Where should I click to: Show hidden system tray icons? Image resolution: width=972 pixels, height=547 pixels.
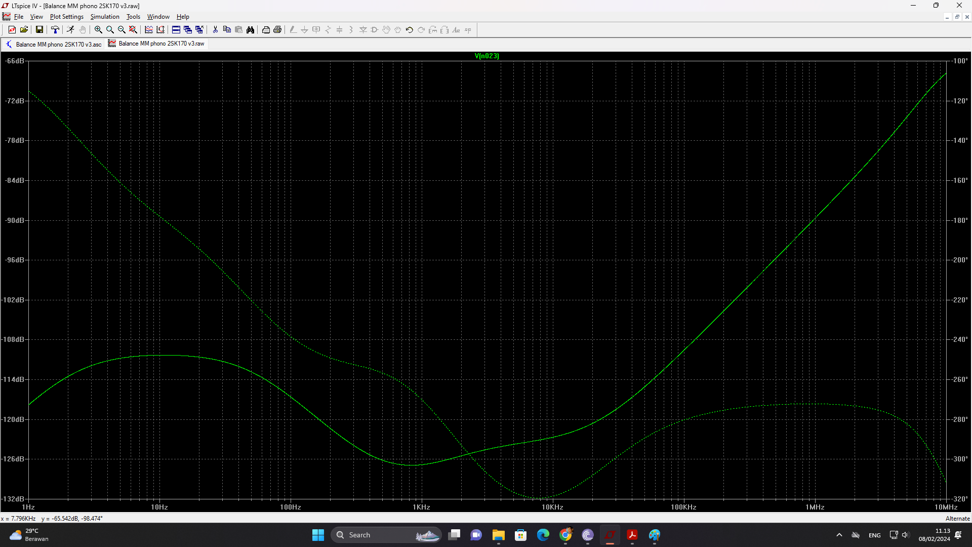pyautogui.click(x=839, y=535)
